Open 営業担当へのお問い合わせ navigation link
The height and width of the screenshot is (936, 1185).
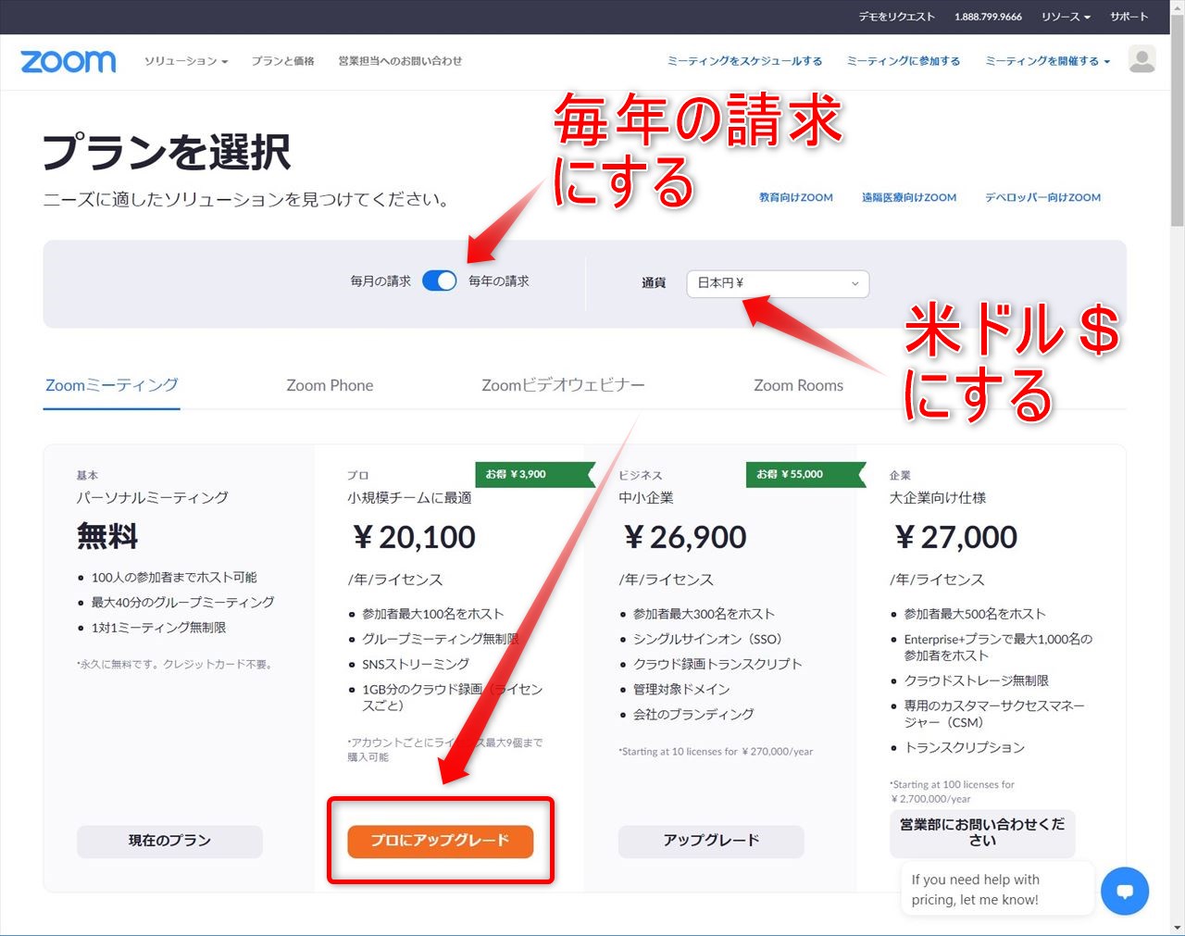pos(400,61)
